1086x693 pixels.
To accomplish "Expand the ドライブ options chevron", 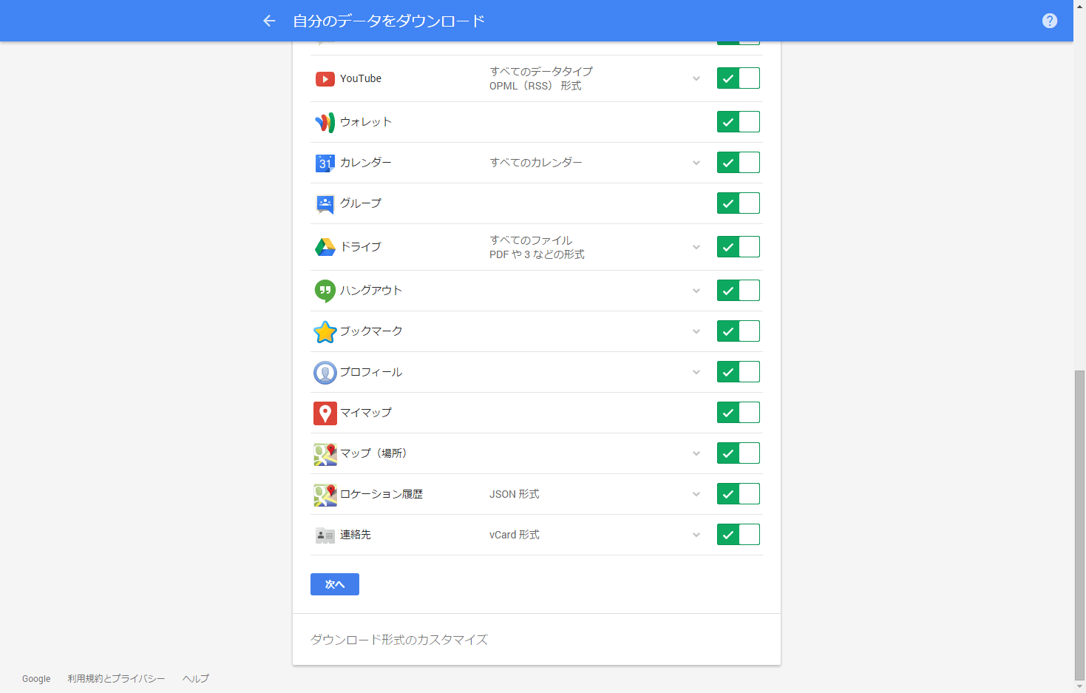I will (x=696, y=247).
